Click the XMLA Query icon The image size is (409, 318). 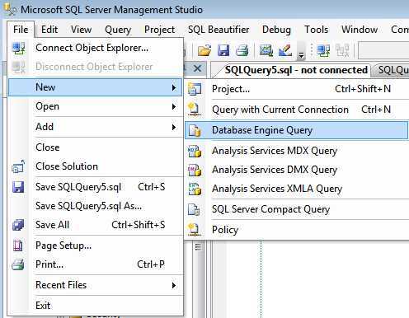tap(195, 189)
